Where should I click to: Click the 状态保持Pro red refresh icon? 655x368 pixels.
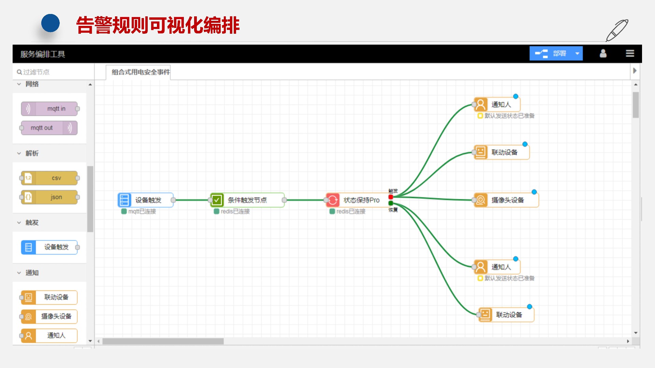(x=333, y=200)
